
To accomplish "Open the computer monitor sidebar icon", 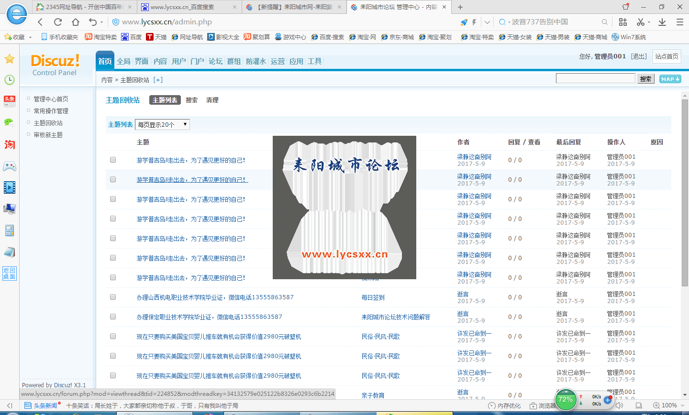I will tap(10, 209).
